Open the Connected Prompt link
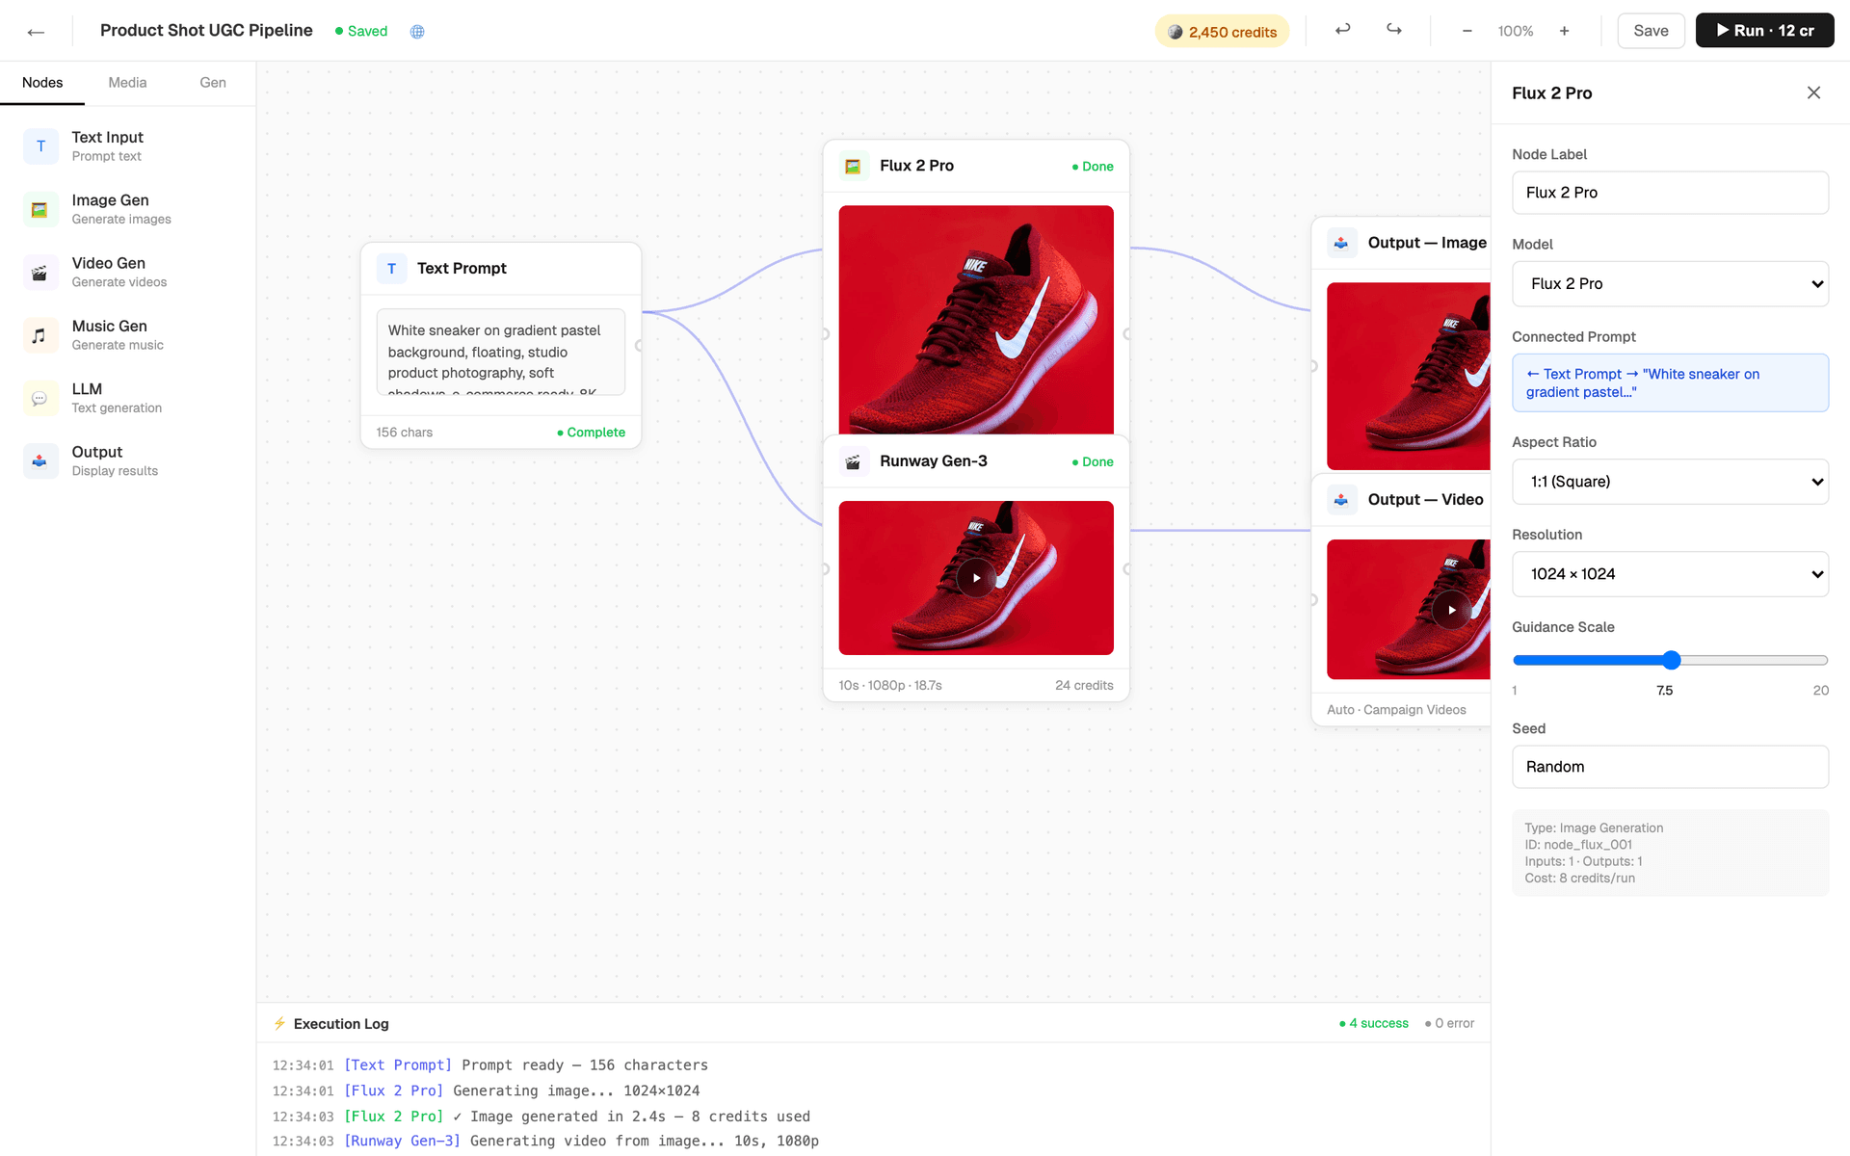 click(1670, 382)
